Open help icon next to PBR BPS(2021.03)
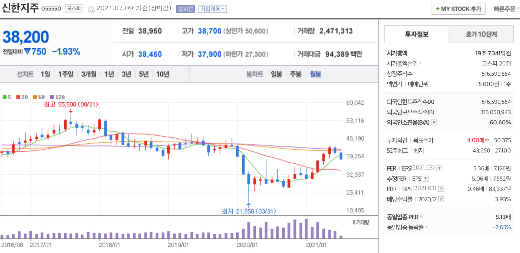520x253 pixels. coord(441,189)
